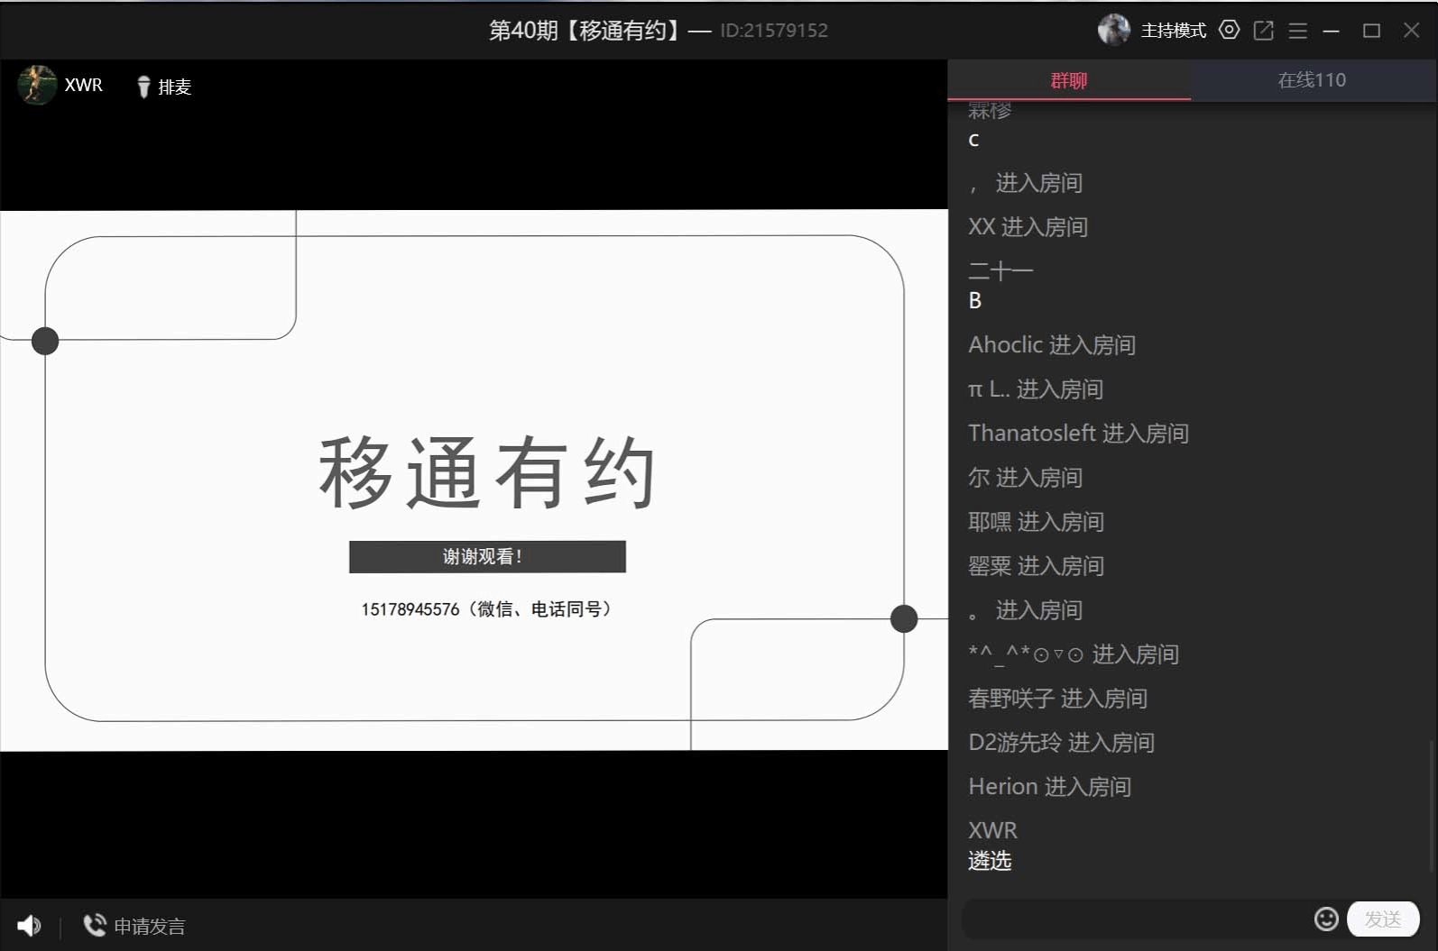Pop out the window with share icon
1438x951 pixels.
pyautogui.click(x=1263, y=31)
